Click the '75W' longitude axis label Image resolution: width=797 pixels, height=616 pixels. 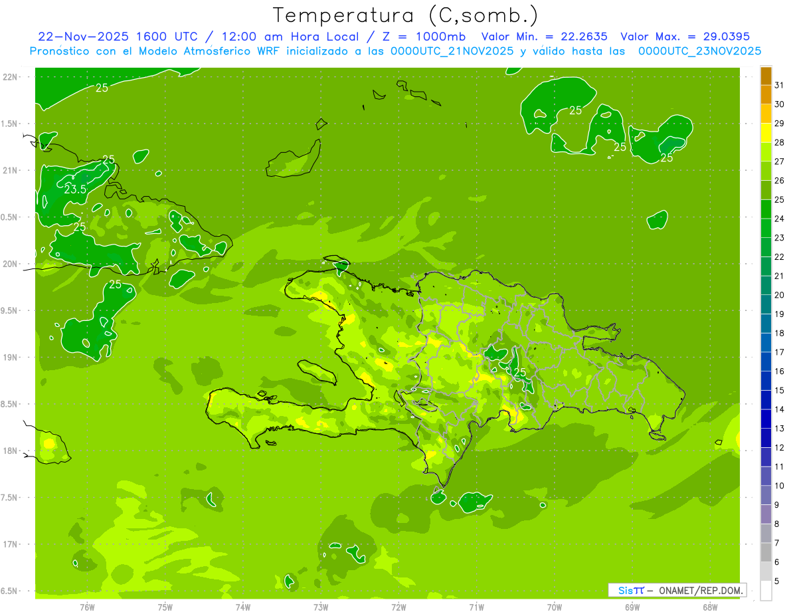(x=165, y=607)
